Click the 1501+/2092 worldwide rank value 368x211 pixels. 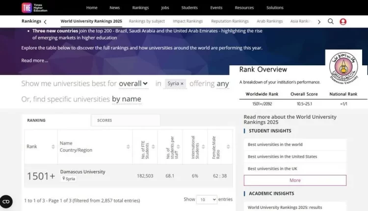coord(262,104)
